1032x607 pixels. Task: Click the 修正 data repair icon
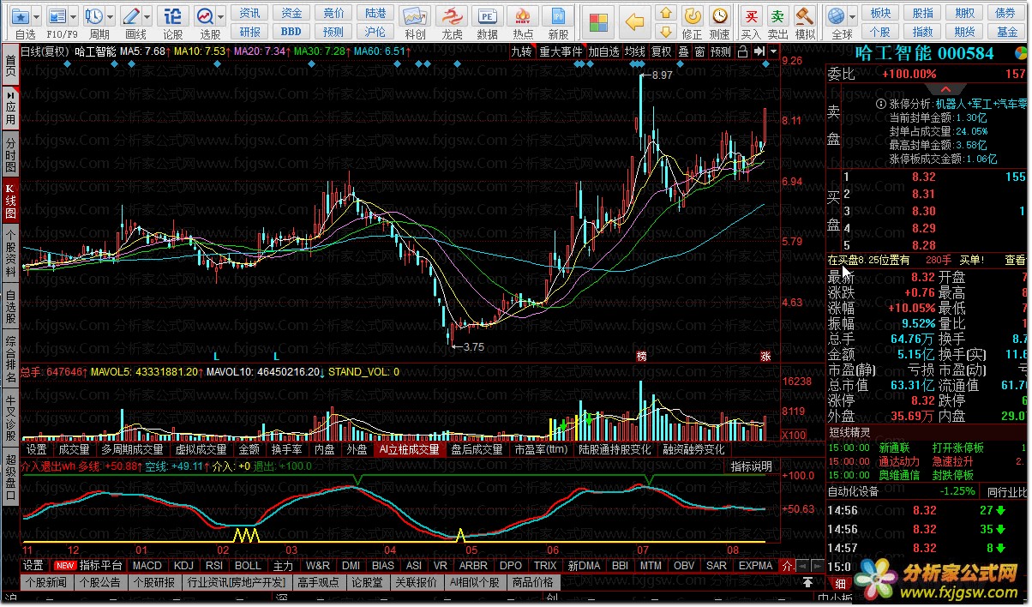[692, 15]
